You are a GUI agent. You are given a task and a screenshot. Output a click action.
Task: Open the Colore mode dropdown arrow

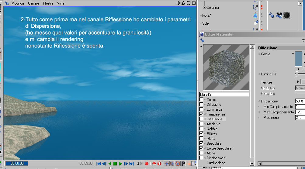tap(293, 53)
